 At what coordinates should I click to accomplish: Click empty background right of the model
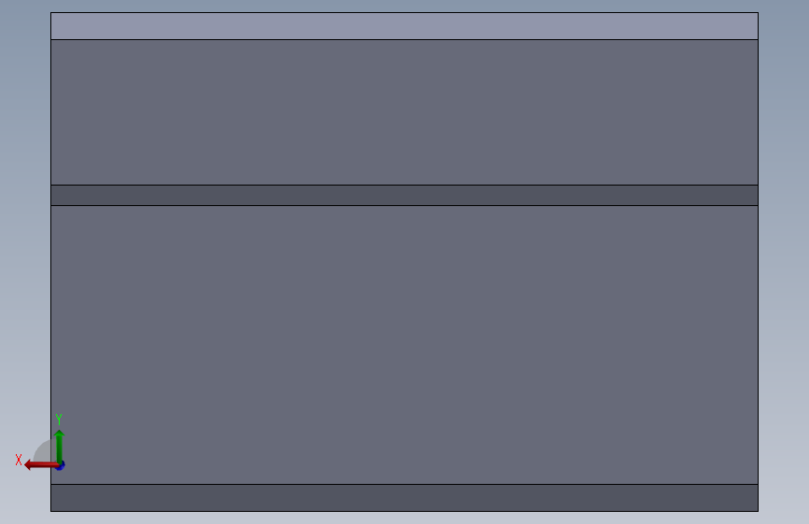click(x=784, y=258)
